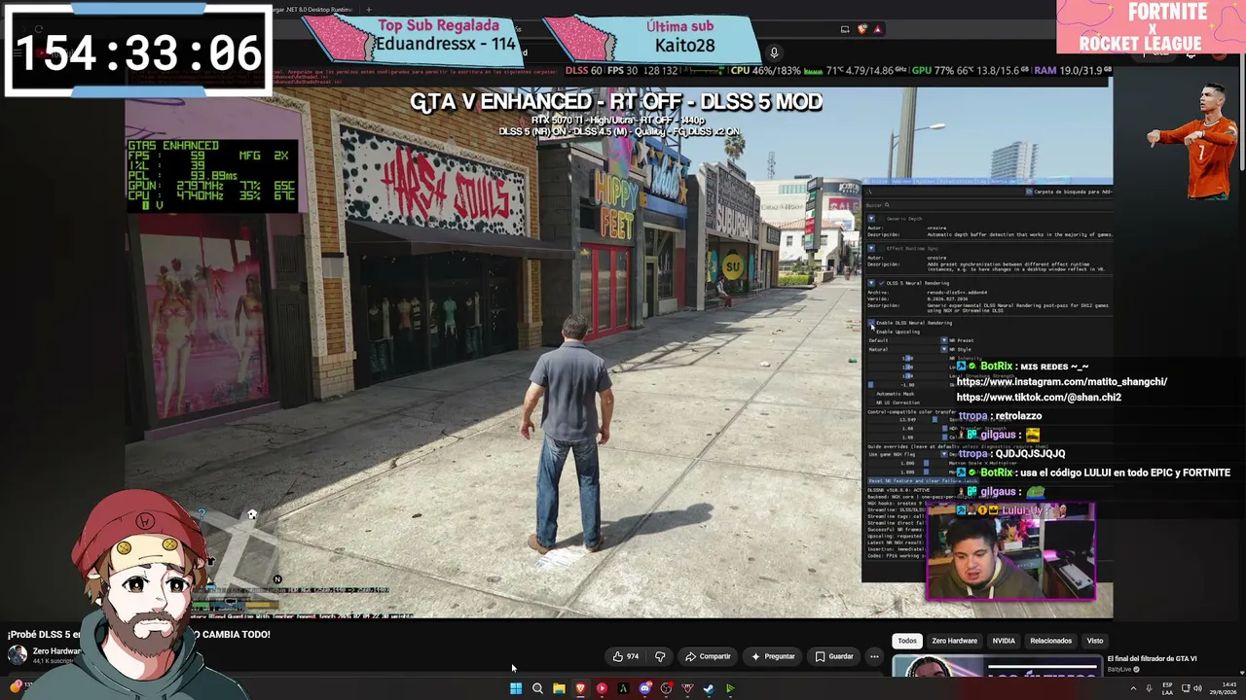This screenshot has width=1246, height=700.
Task: Open the add-on search folder option
Action: 1071,192
